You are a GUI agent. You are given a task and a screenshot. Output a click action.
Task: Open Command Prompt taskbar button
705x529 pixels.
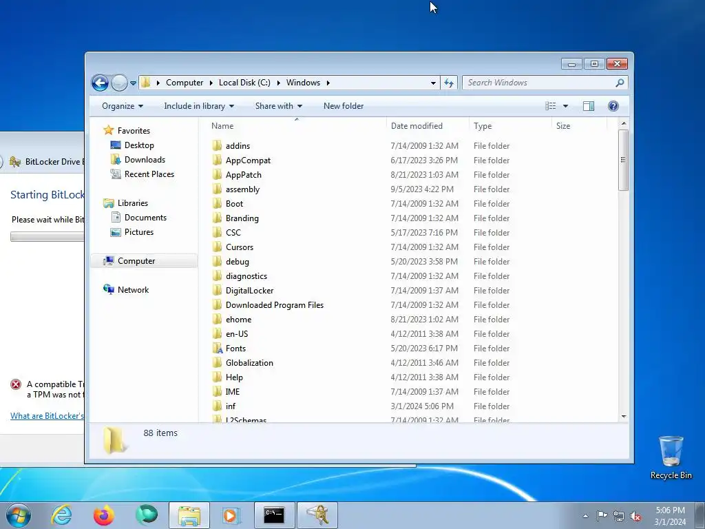click(x=274, y=515)
